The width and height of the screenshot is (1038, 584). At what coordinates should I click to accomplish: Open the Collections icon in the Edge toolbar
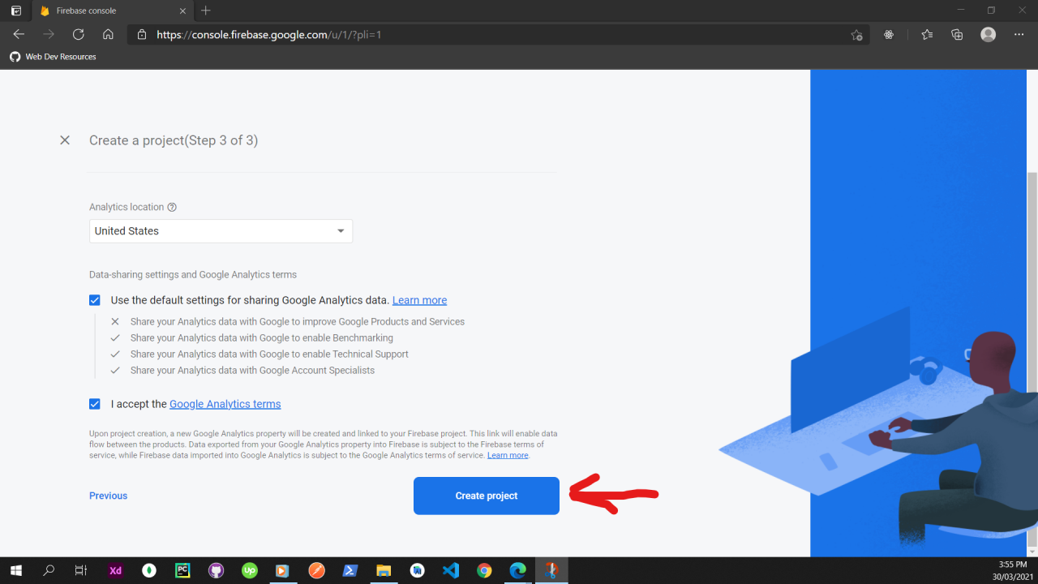957,35
